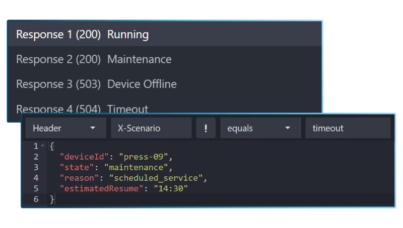The image size is (403, 228).
Task: Click the "deviceId" key in editor
Action: [x=85, y=157]
